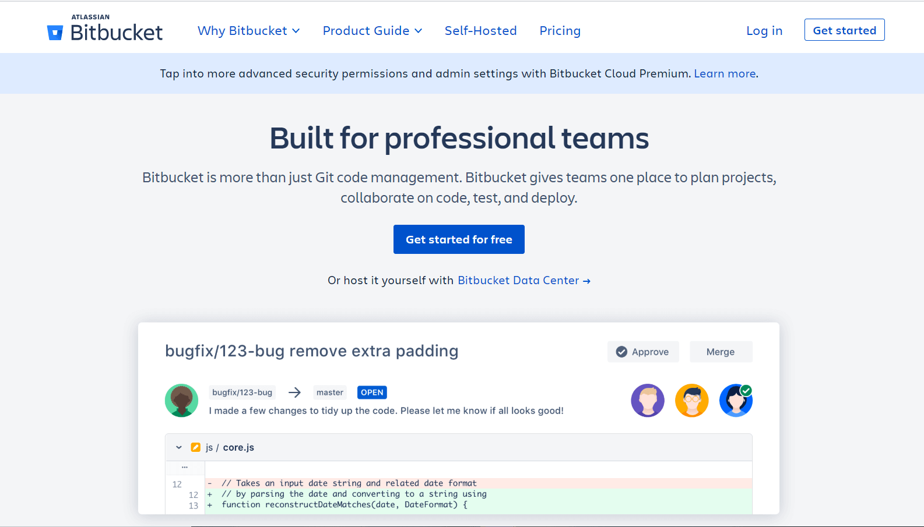Click the OPEN status badge
Viewport: 924px width, 527px height.
click(372, 392)
